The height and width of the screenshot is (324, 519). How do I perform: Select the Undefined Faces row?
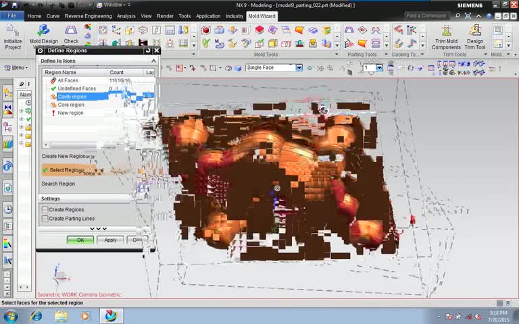click(x=99, y=88)
